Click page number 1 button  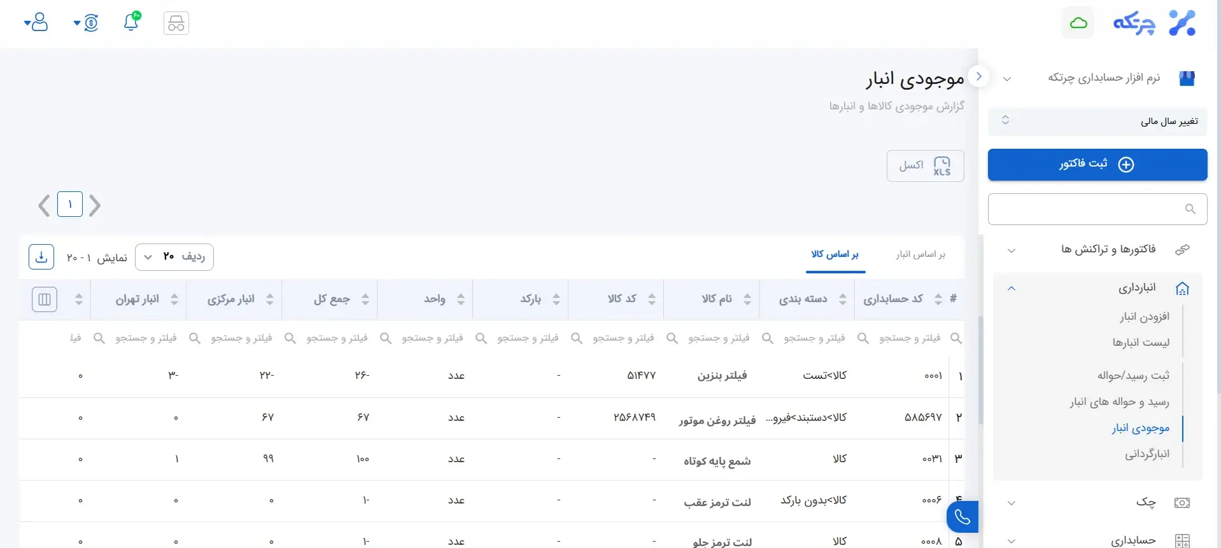(x=70, y=204)
